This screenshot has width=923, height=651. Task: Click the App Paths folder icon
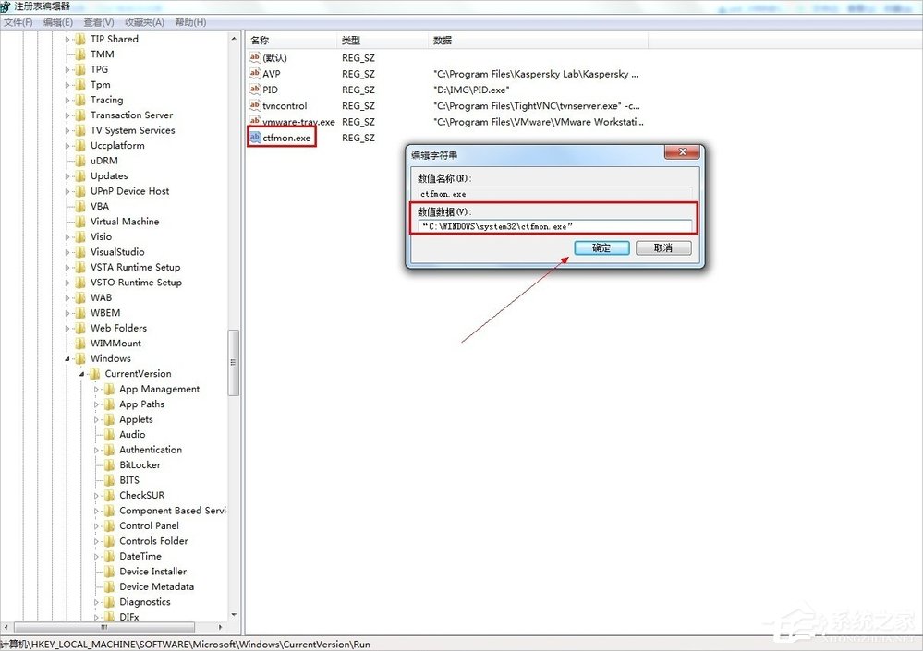tap(111, 404)
